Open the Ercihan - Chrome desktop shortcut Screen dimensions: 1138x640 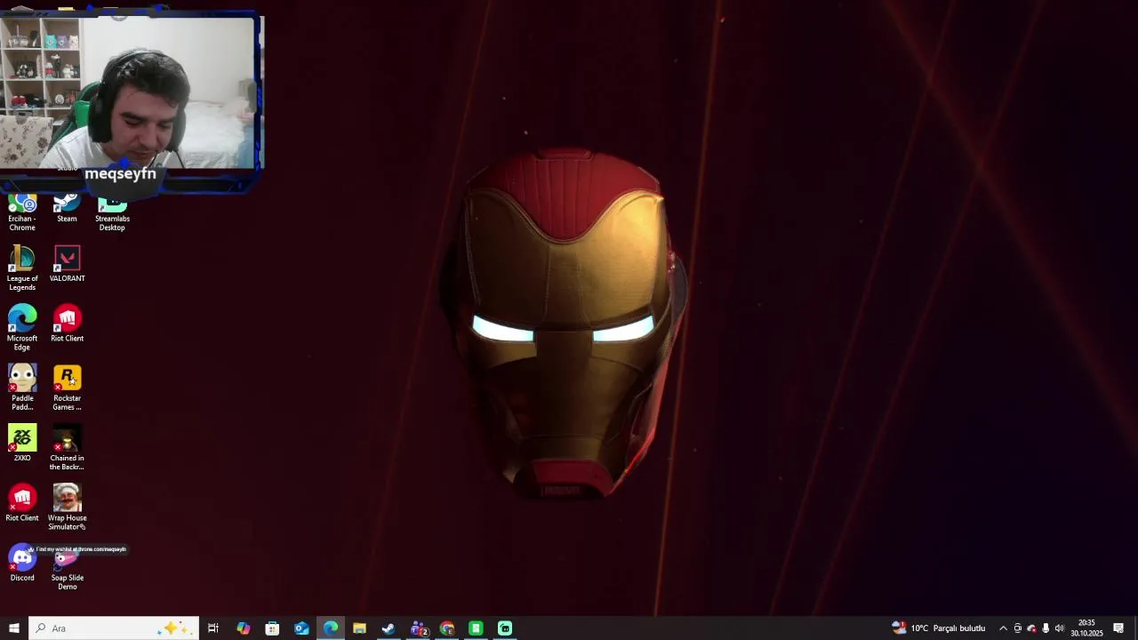coord(22,213)
